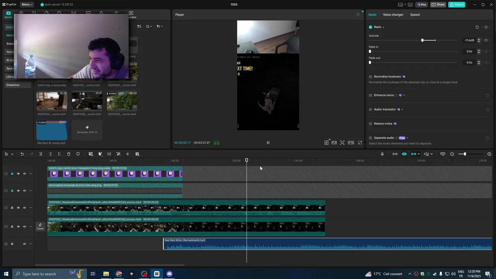Collapse the Basic section arrow
Screen dimensions: 496x279
(383, 27)
